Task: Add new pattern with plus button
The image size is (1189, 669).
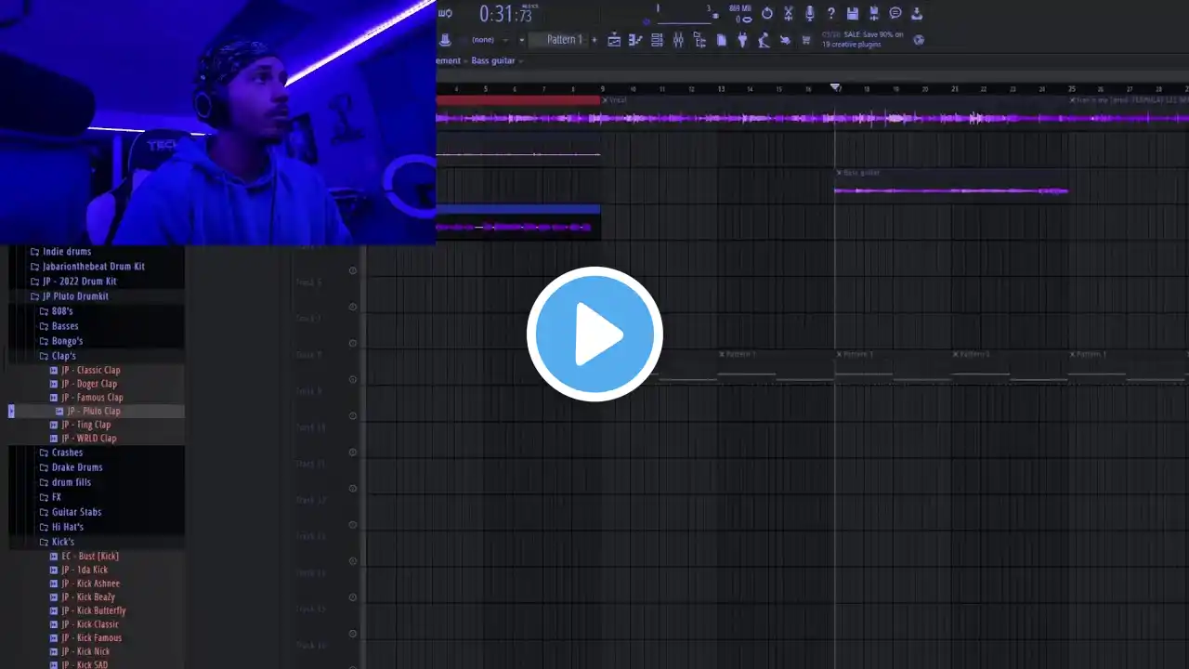Action: [594, 40]
